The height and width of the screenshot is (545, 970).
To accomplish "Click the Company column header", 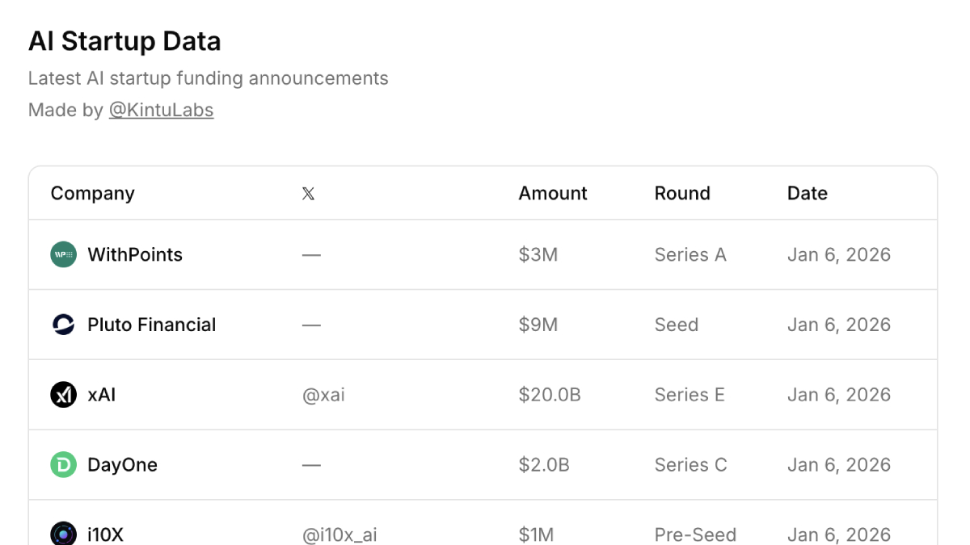I will click(x=92, y=194).
